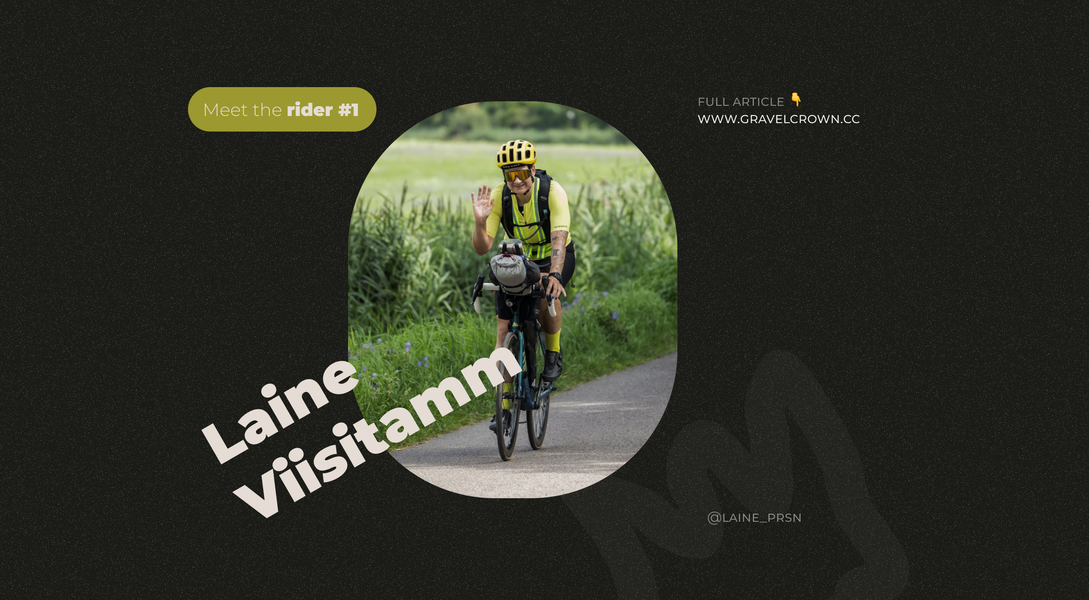Click the rider's yellow sock
Image resolution: width=1089 pixels, height=600 pixels.
click(x=553, y=341)
